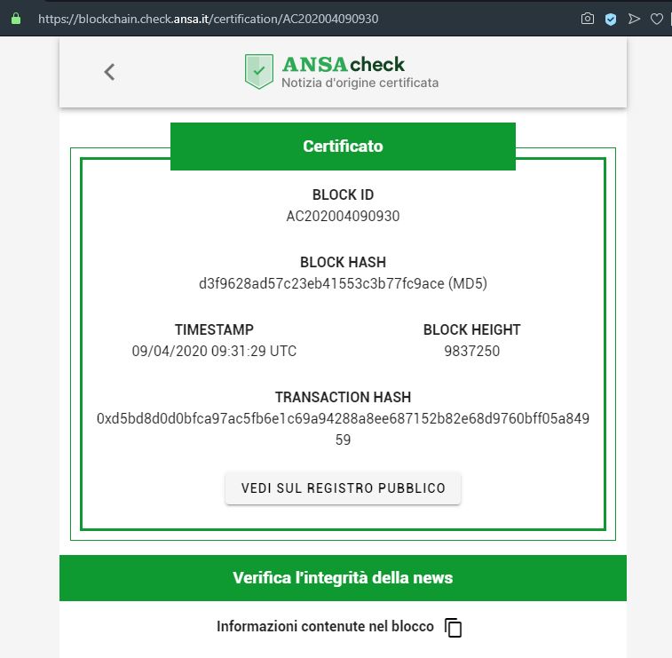Viewport: 672px width, 658px height.
Task: Click the BLOCK ID heading
Action: click(343, 194)
